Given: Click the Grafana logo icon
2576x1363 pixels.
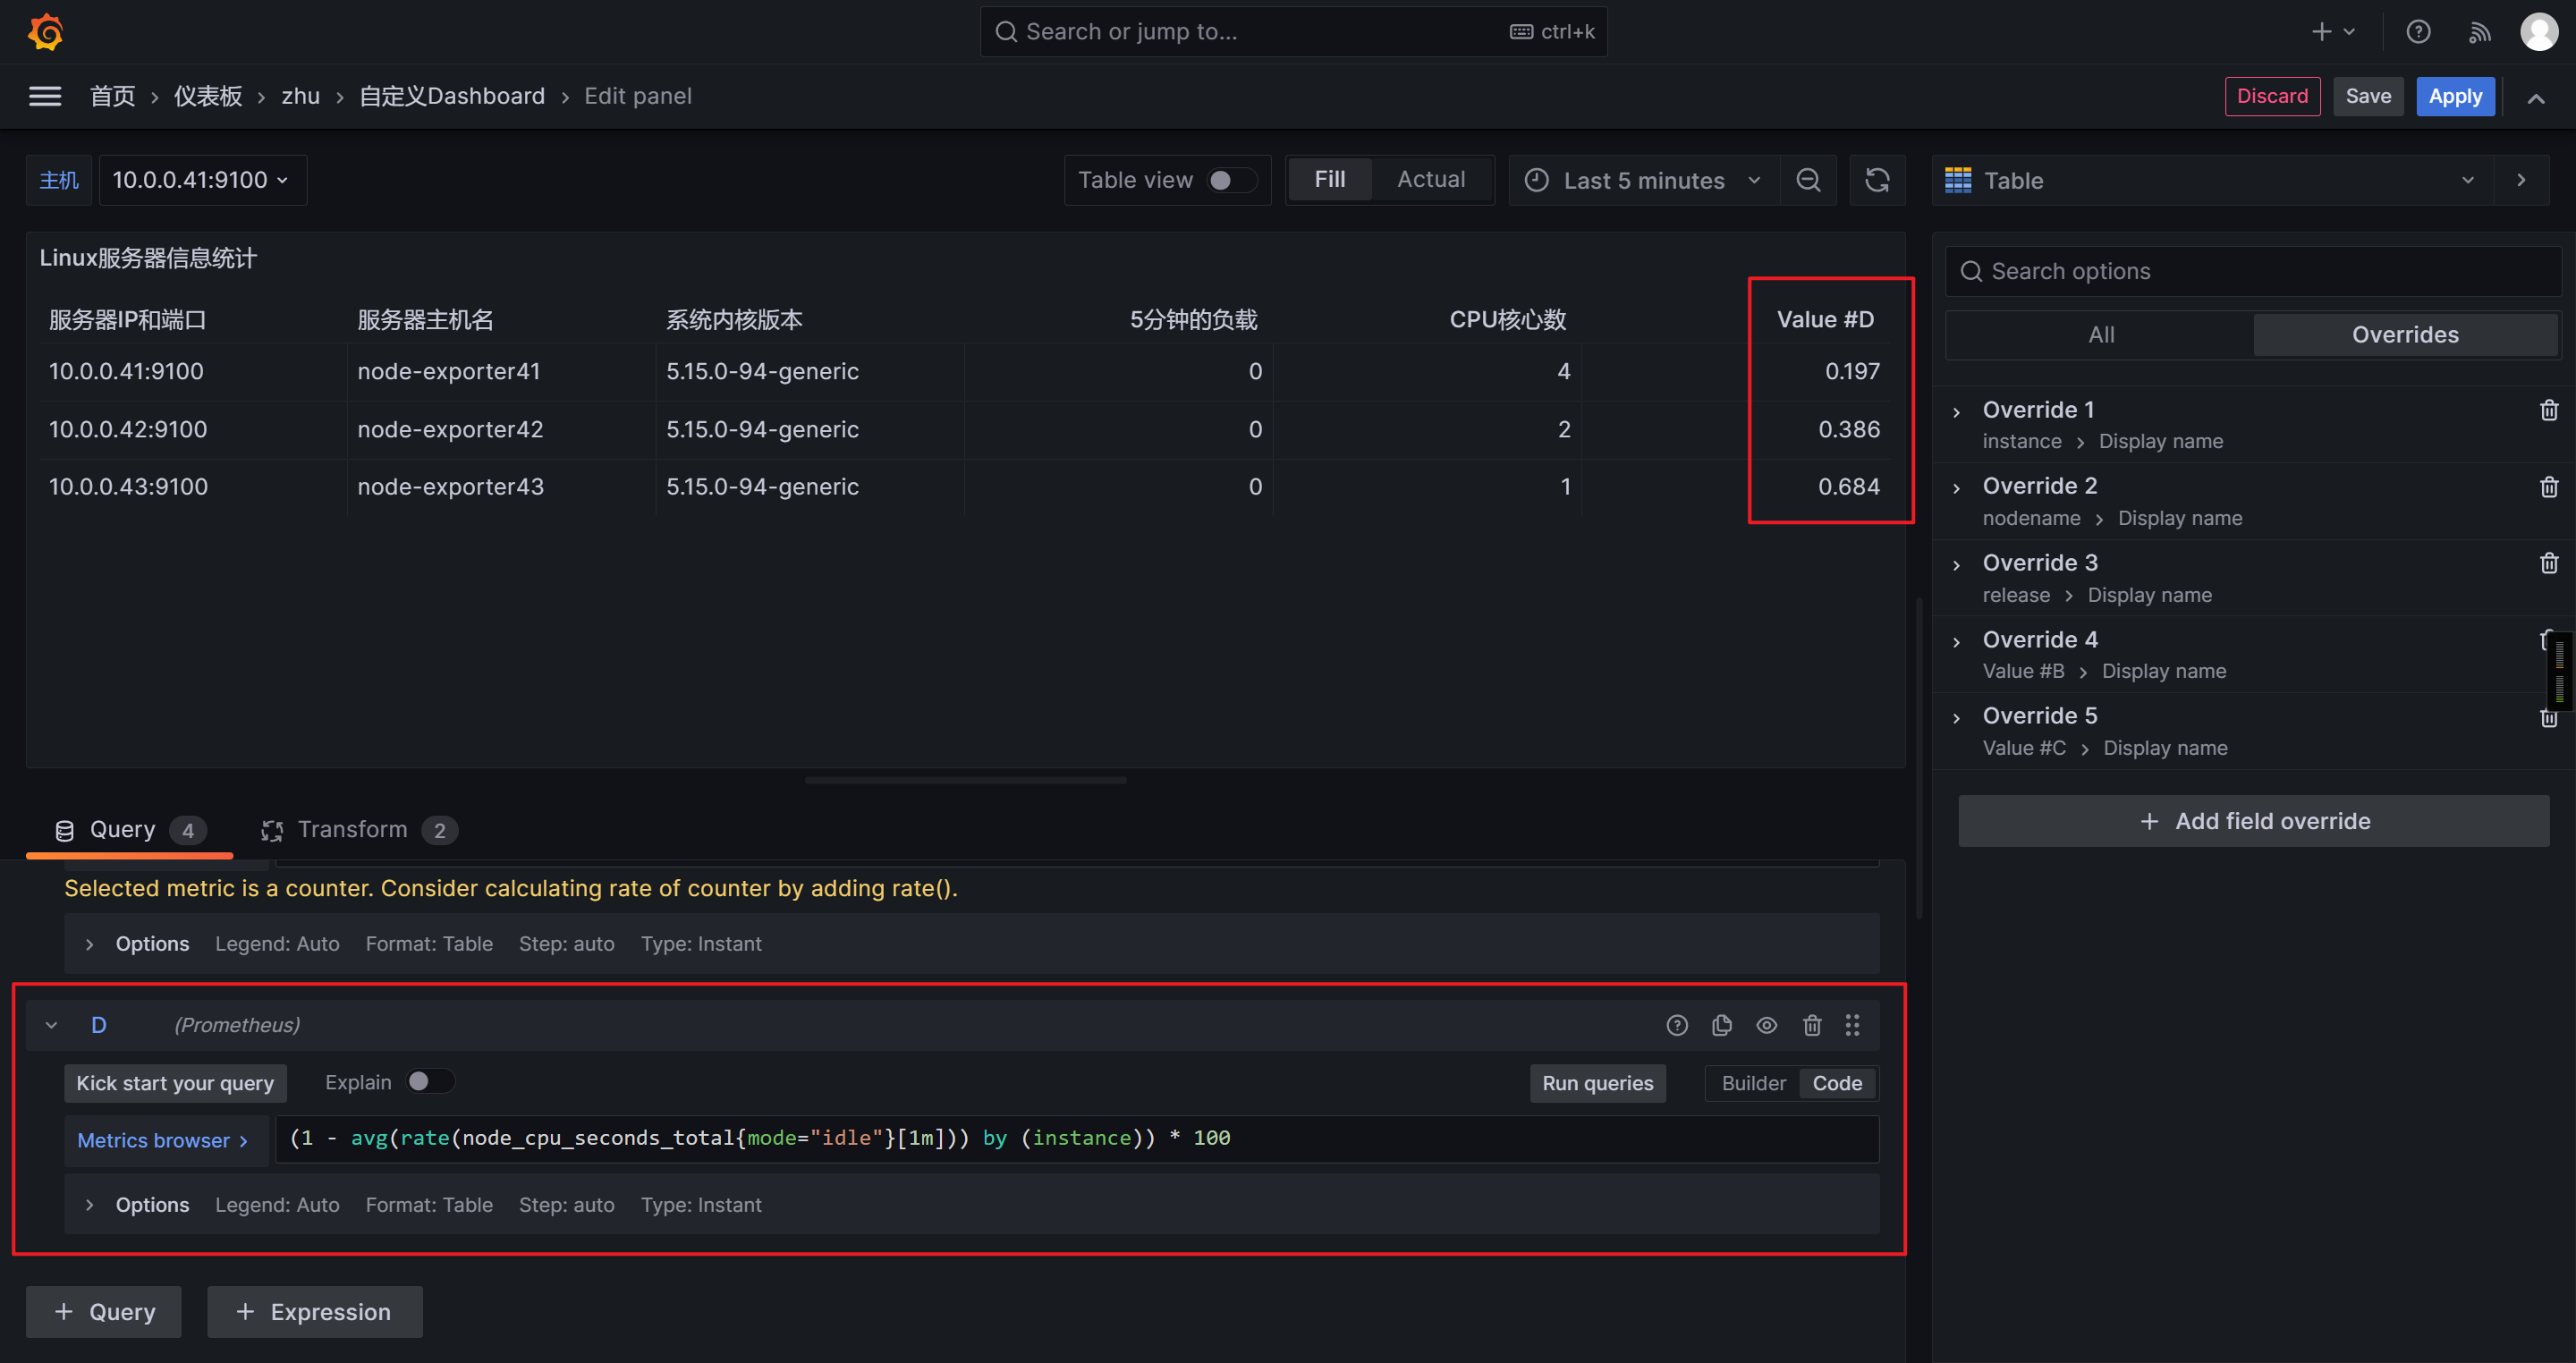Looking at the screenshot, I should (46, 32).
